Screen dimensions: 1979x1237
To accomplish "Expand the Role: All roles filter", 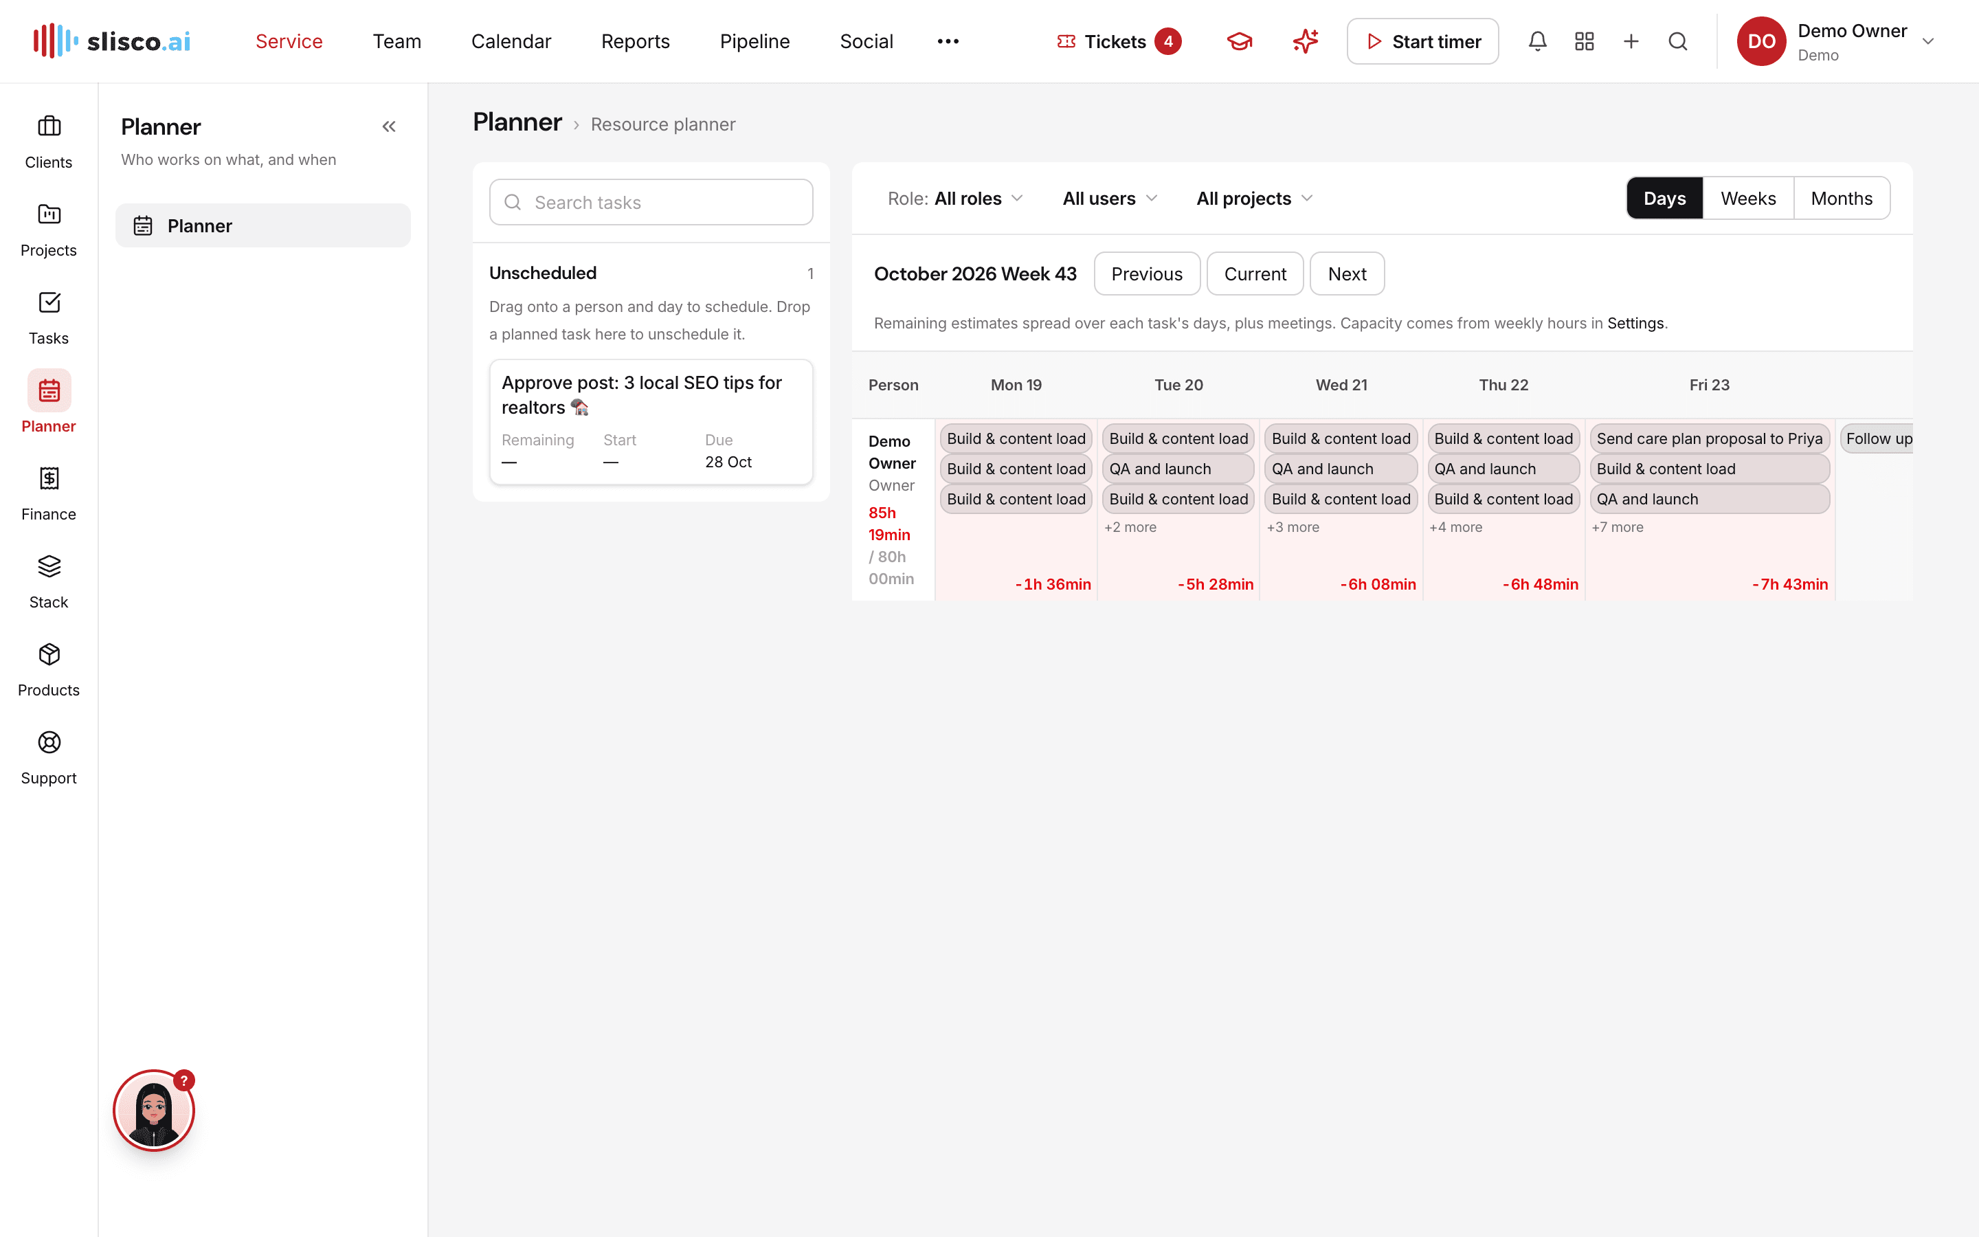I will pyautogui.click(x=954, y=198).
